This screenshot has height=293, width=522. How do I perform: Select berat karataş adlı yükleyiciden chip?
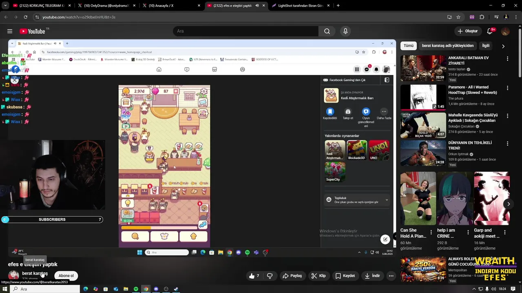click(448, 46)
